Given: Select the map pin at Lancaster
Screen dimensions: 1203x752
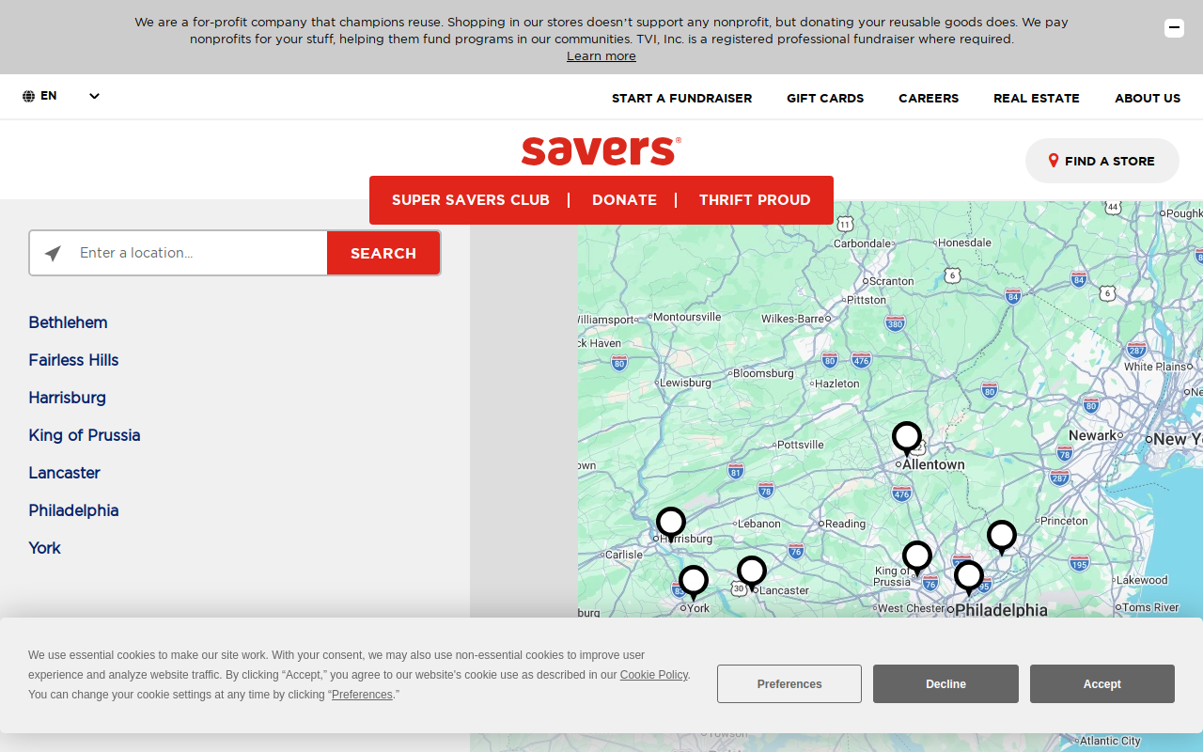Looking at the screenshot, I should click(752, 573).
